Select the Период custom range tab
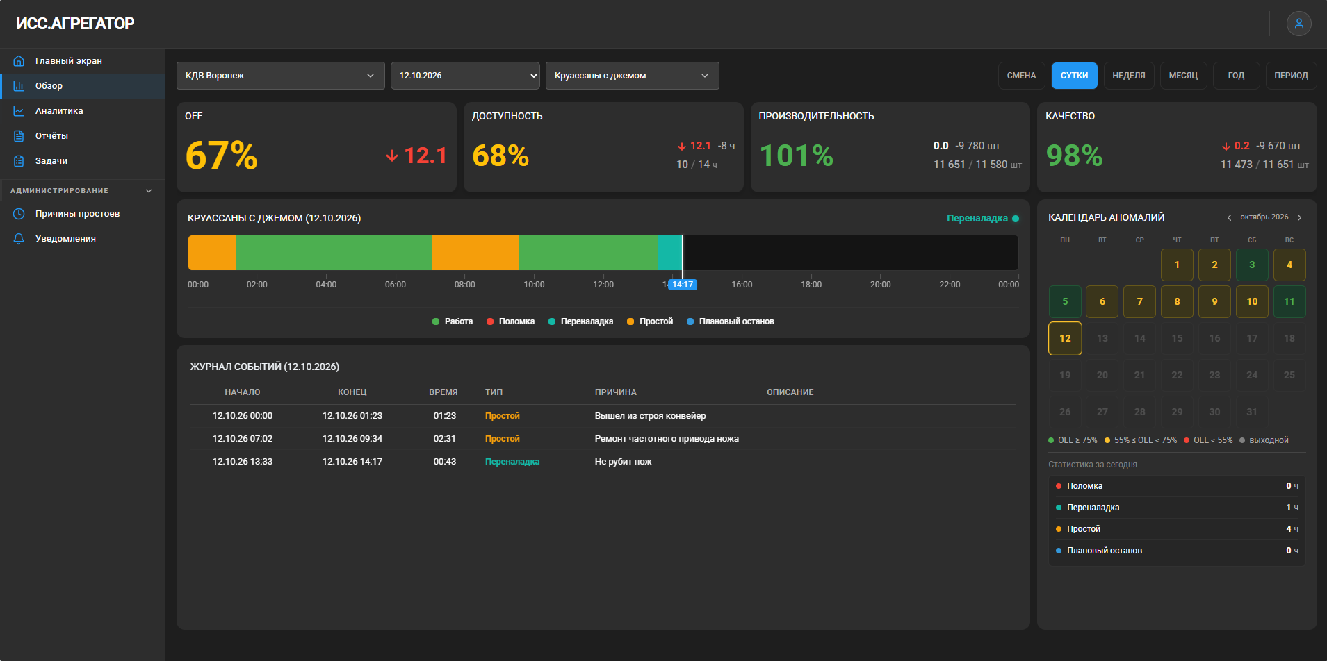The height and width of the screenshot is (661, 1327). (x=1291, y=76)
